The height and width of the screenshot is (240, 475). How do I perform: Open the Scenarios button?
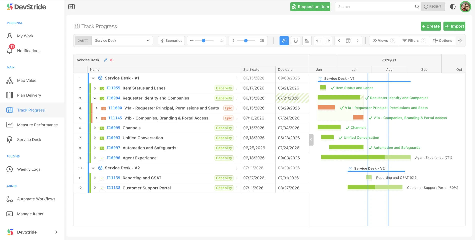171,41
